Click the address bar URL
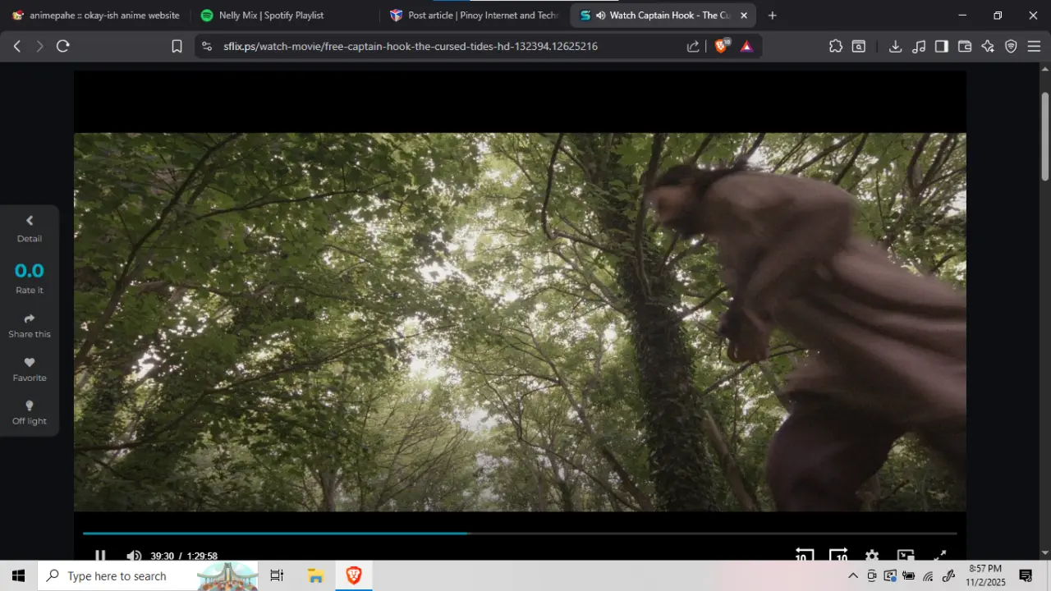1051x591 pixels. [x=411, y=46]
